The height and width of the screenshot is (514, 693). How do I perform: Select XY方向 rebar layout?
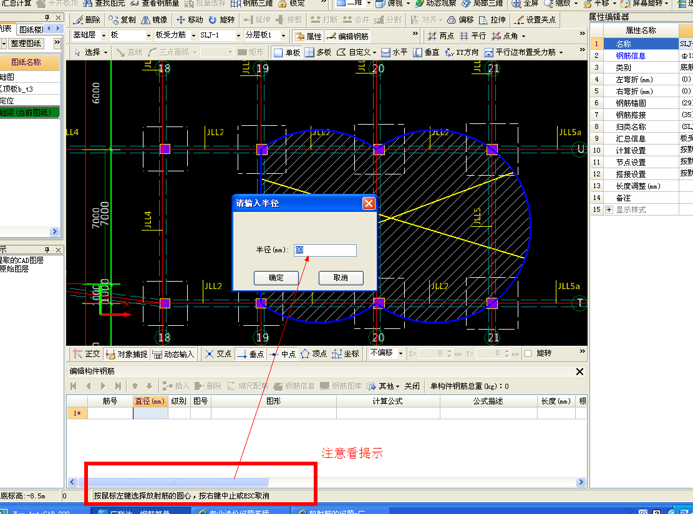click(462, 52)
